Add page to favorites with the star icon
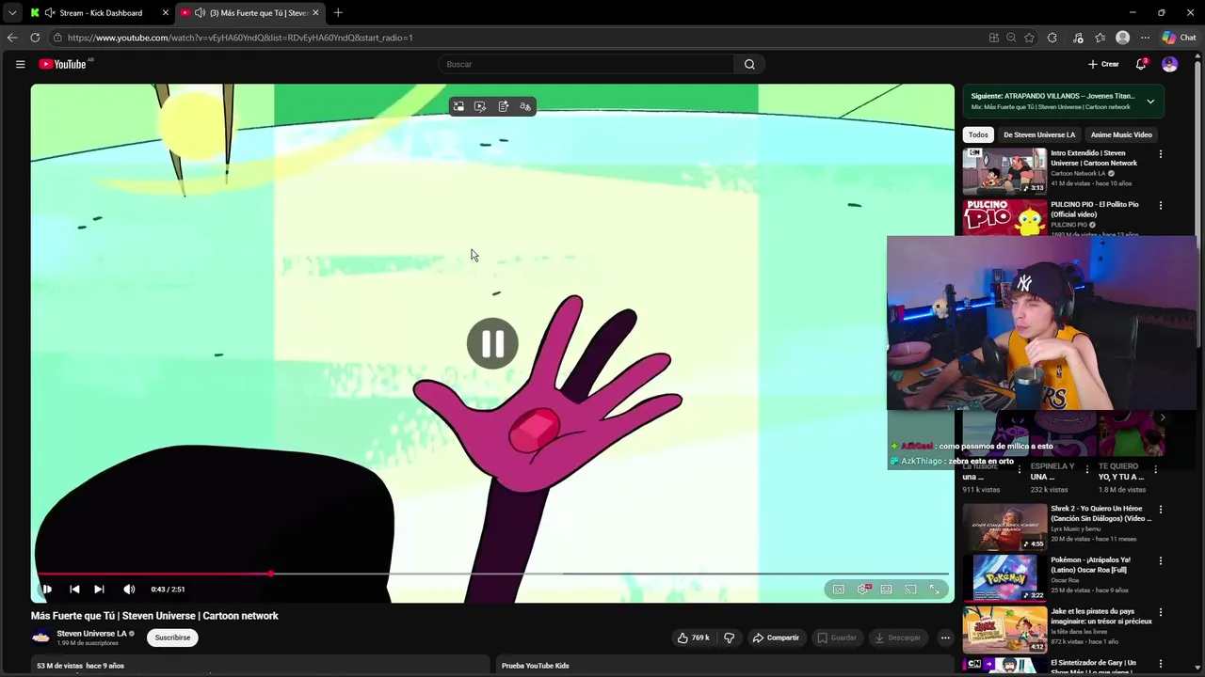The height and width of the screenshot is (677, 1205). (1029, 38)
